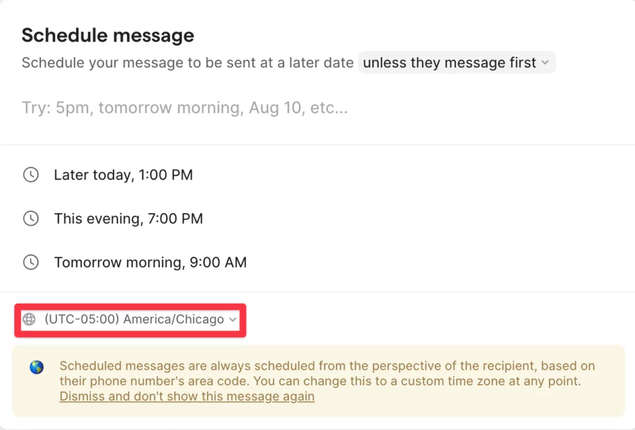Click the clock icon beside Later today

[30, 175]
